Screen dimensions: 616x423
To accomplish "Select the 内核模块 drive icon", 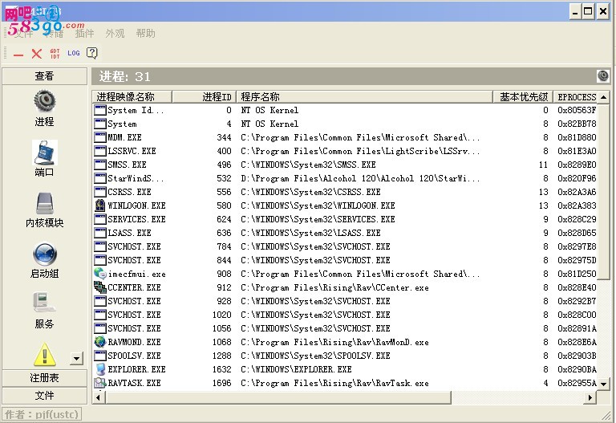I will point(44,203).
